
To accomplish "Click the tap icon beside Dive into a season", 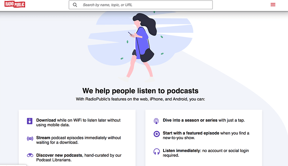I will (x=156, y=121).
